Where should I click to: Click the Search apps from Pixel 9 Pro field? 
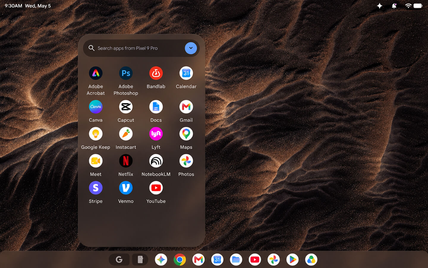click(x=141, y=48)
